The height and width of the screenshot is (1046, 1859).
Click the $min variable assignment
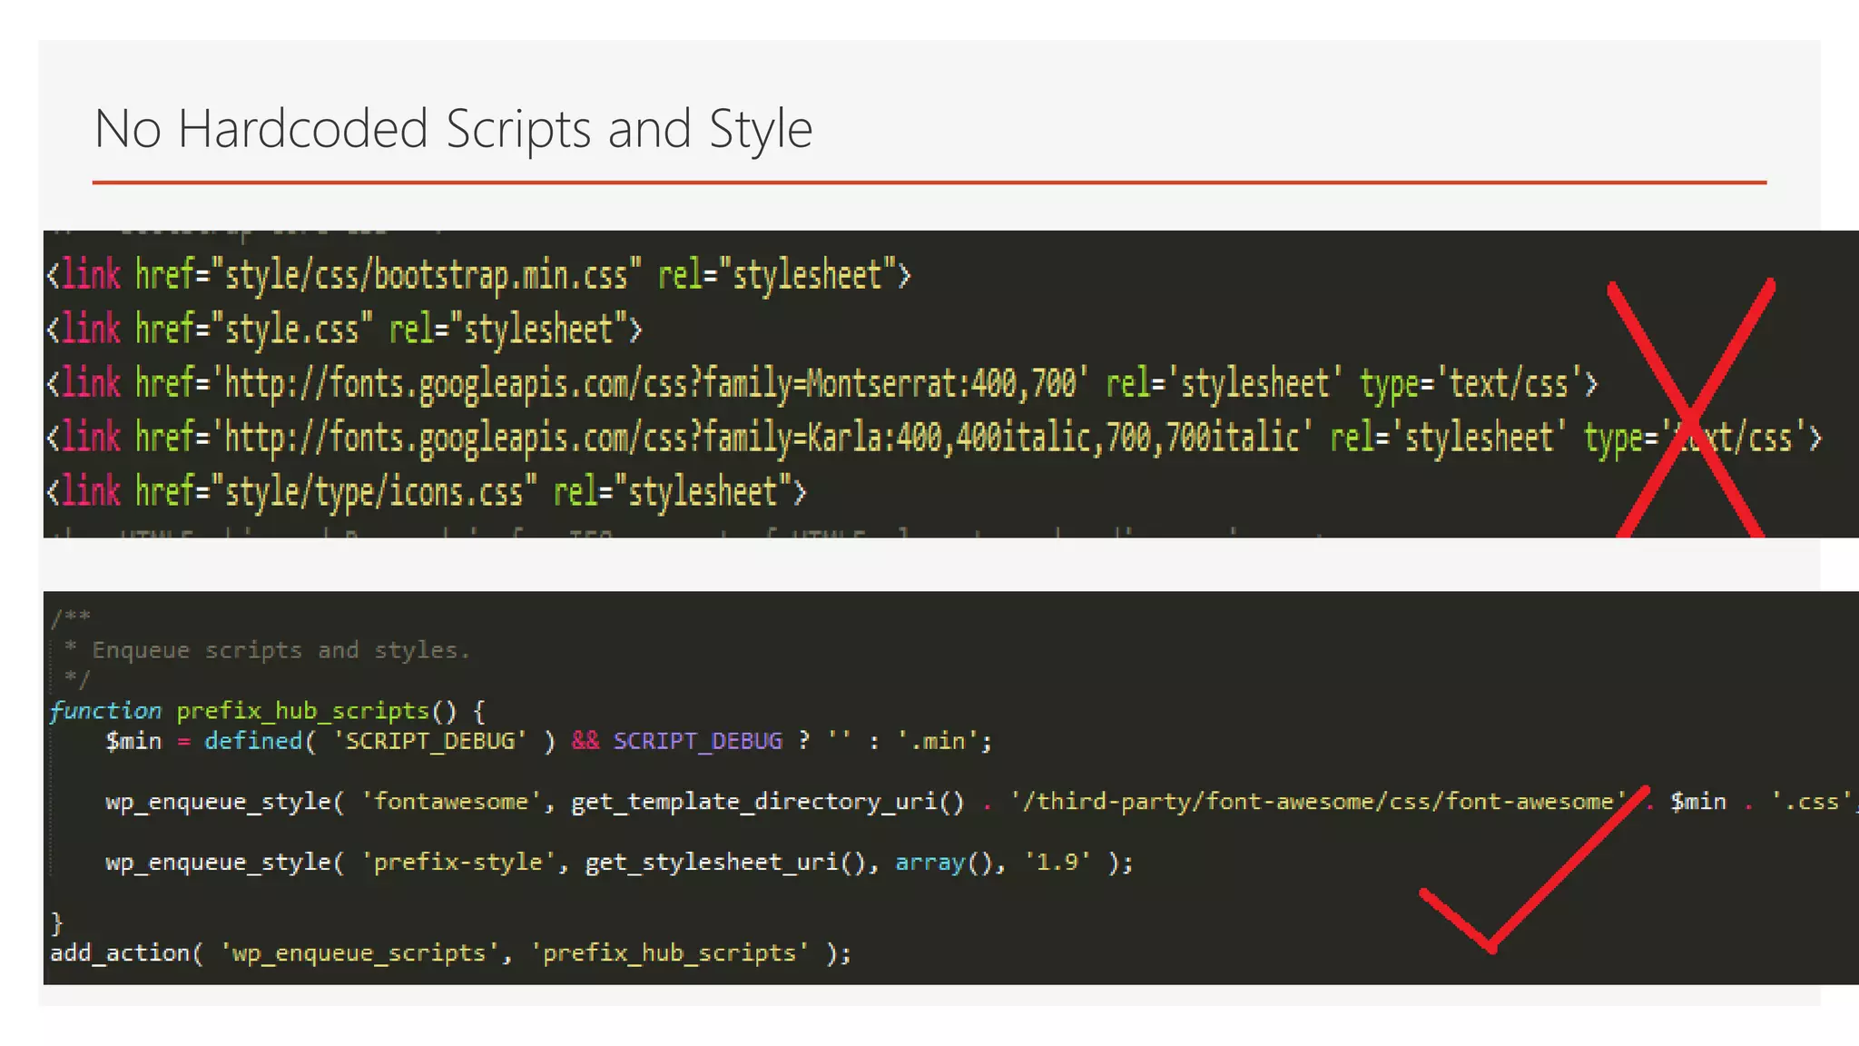tap(133, 741)
